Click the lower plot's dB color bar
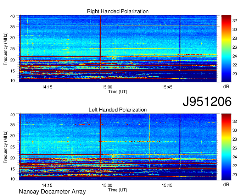The image size is (241, 196). coord(226,147)
